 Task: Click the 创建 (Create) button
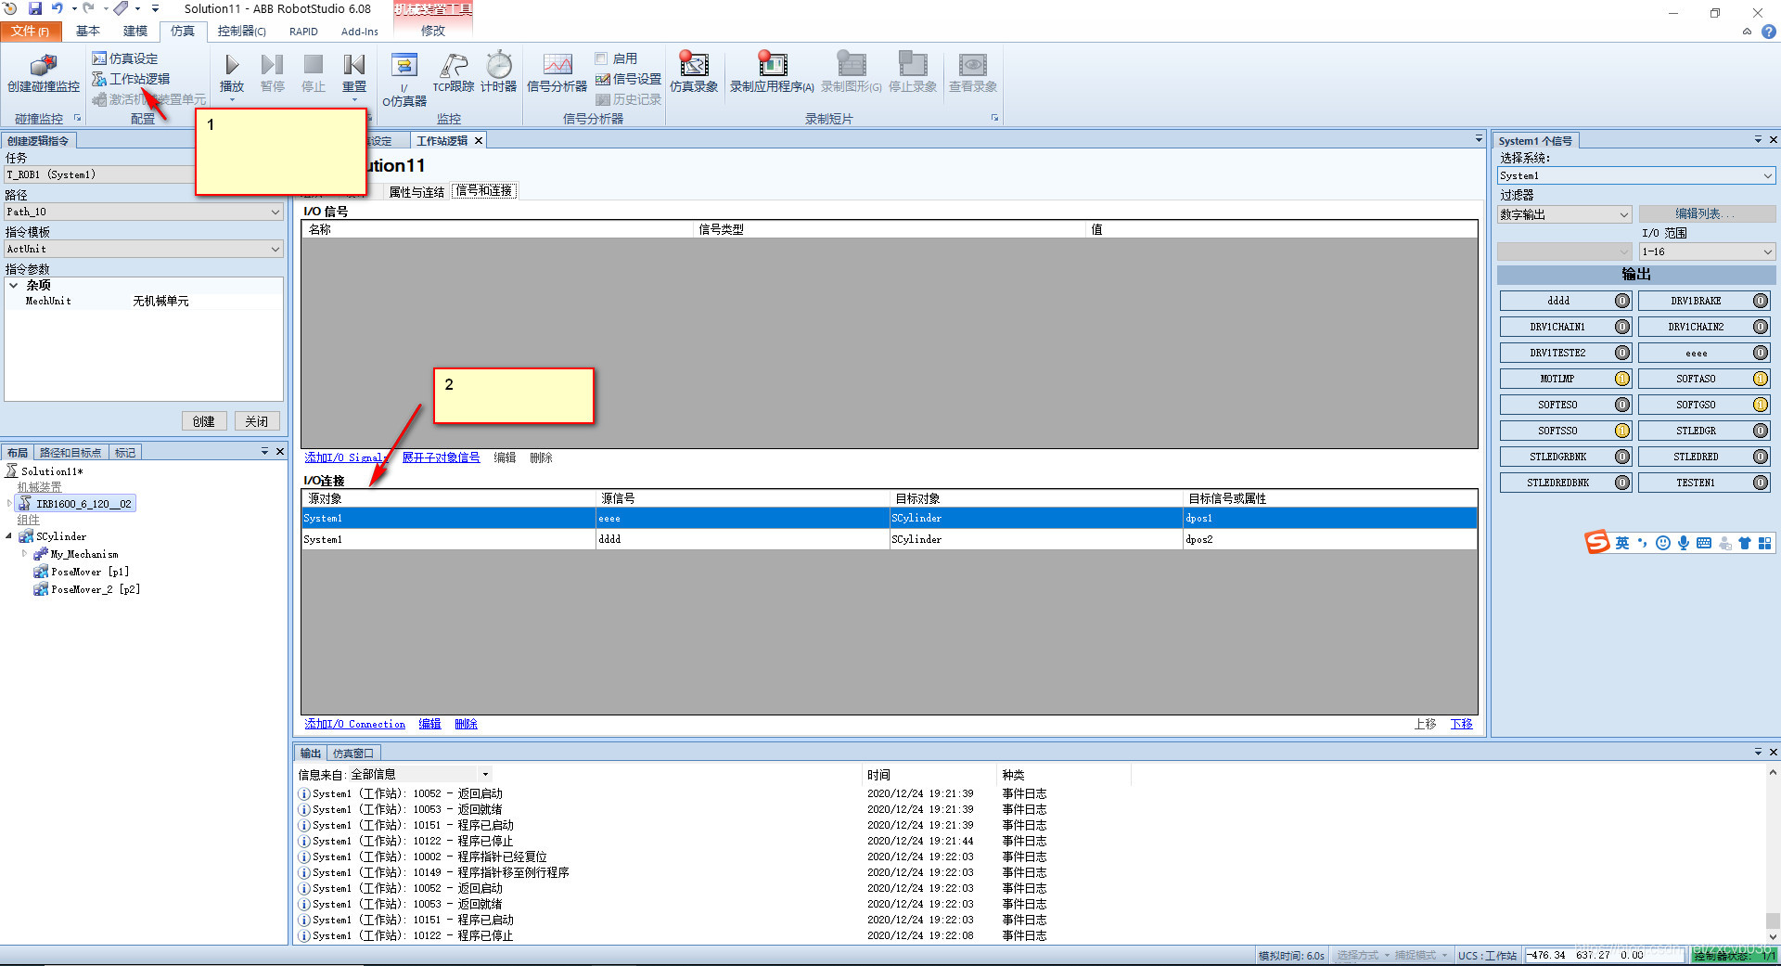[x=204, y=421]
